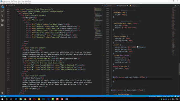Open Task View in taskbar
180x101 pixels.
pyautogui.click(x=11, y=99)
